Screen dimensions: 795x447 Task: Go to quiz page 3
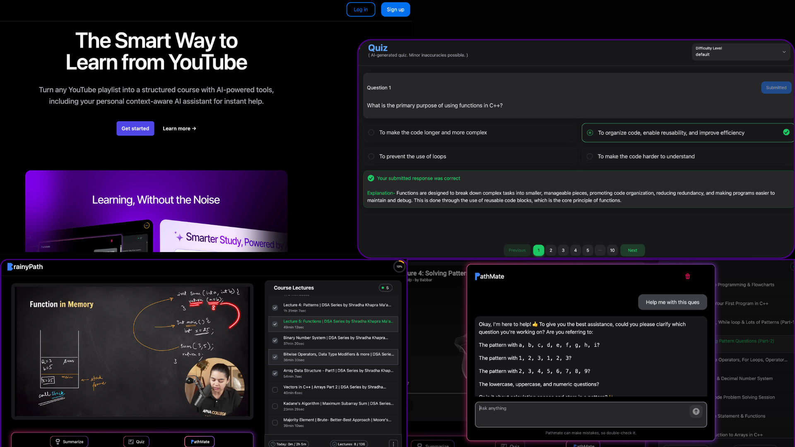563,250
